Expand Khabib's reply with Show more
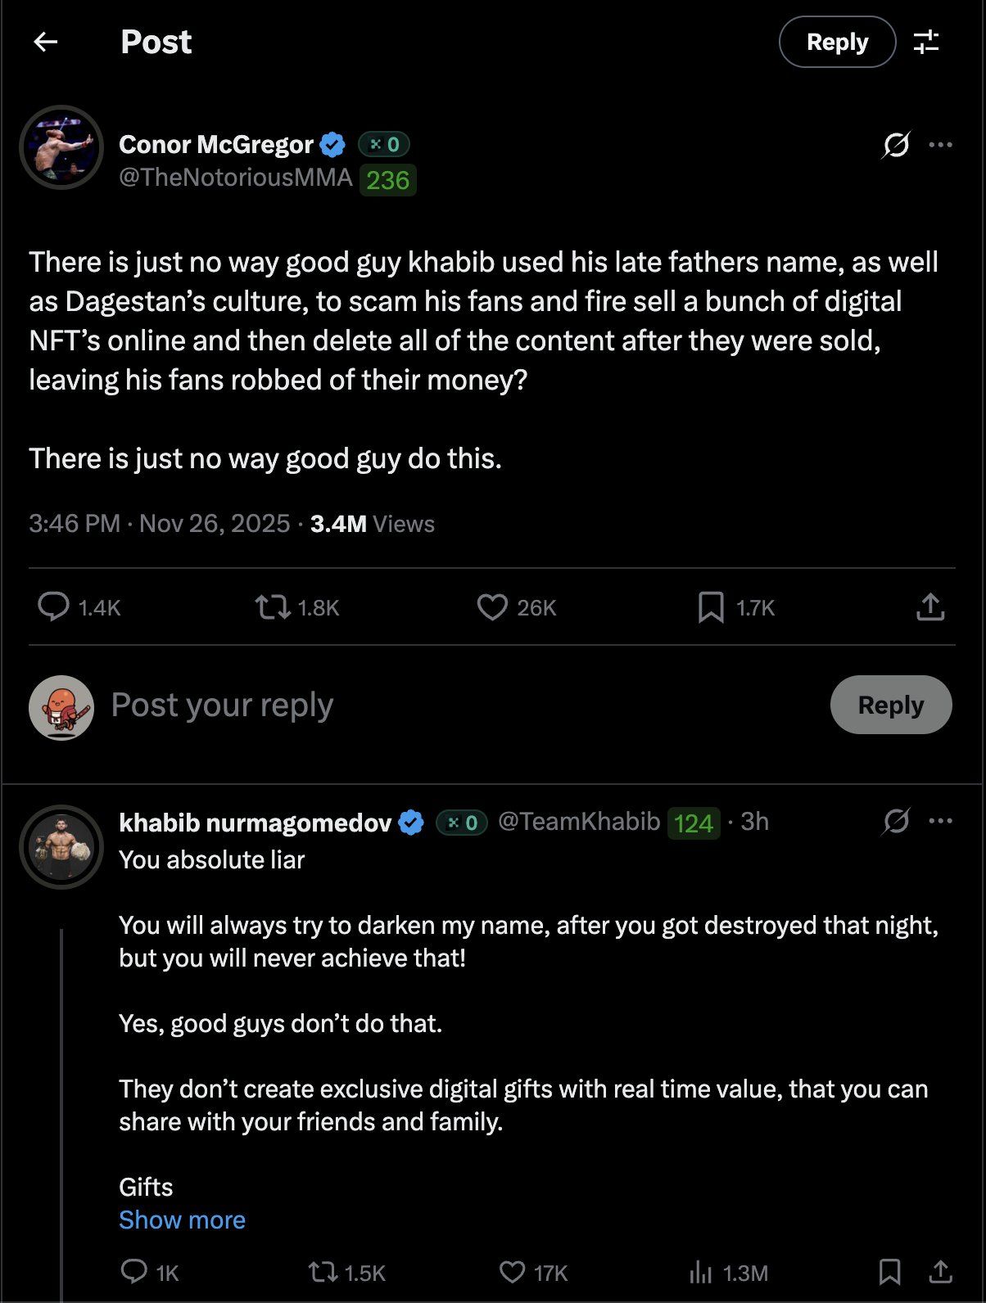Screen dimensions: 986x1303 [182, 1220]
